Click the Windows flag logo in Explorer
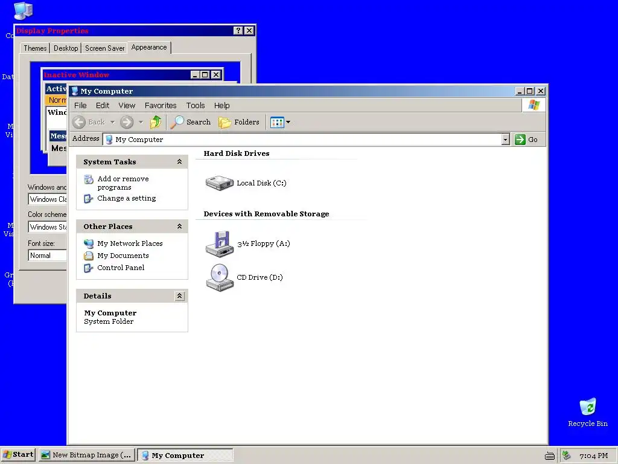Image resolution: width=618 pixels, height=464 pixels. (534, 105)
